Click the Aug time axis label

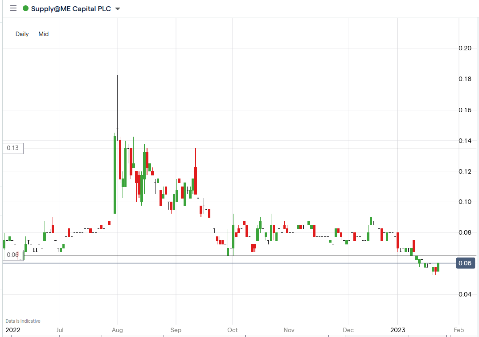117,330
